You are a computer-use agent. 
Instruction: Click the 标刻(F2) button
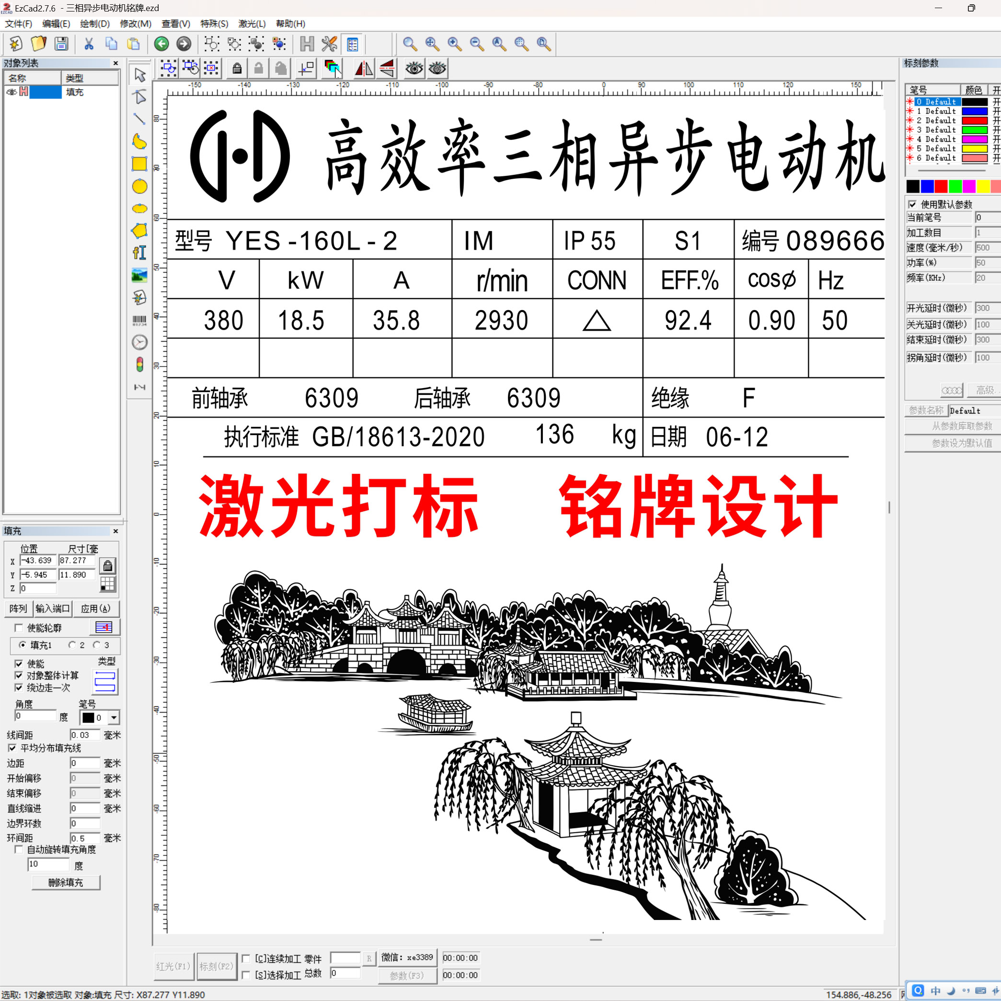[217, 966]
